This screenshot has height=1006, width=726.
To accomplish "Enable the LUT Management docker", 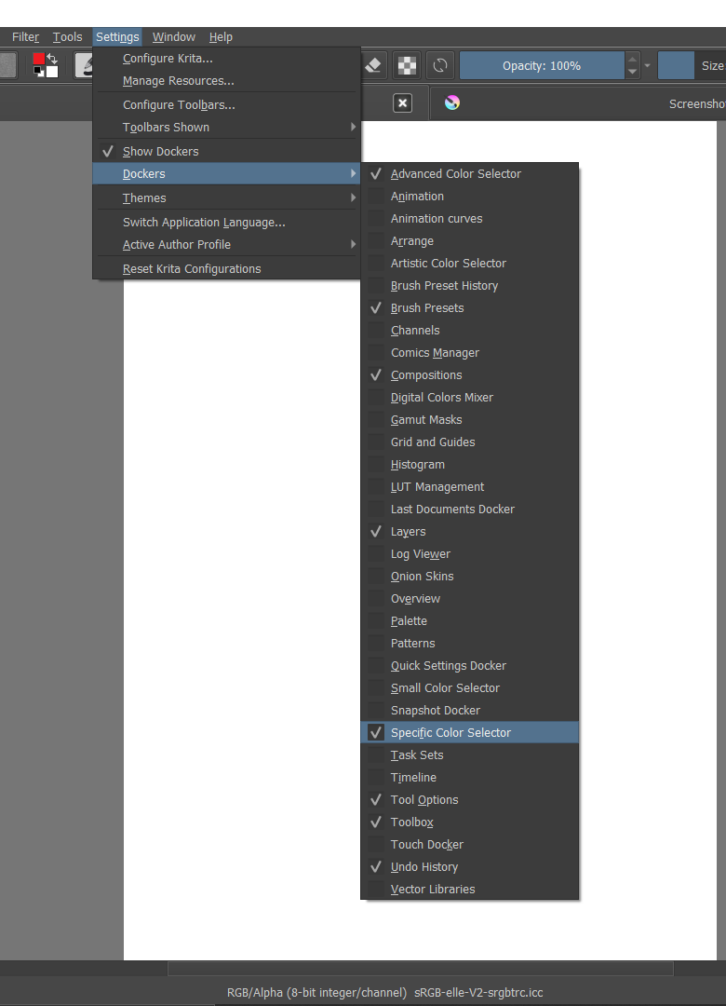I will click(x=469, y=487).
